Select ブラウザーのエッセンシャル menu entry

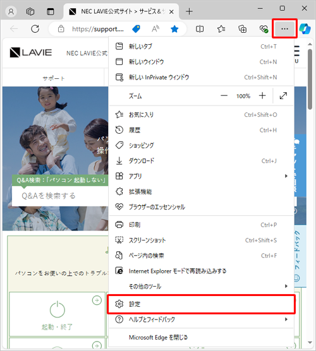tap(201, 207)
